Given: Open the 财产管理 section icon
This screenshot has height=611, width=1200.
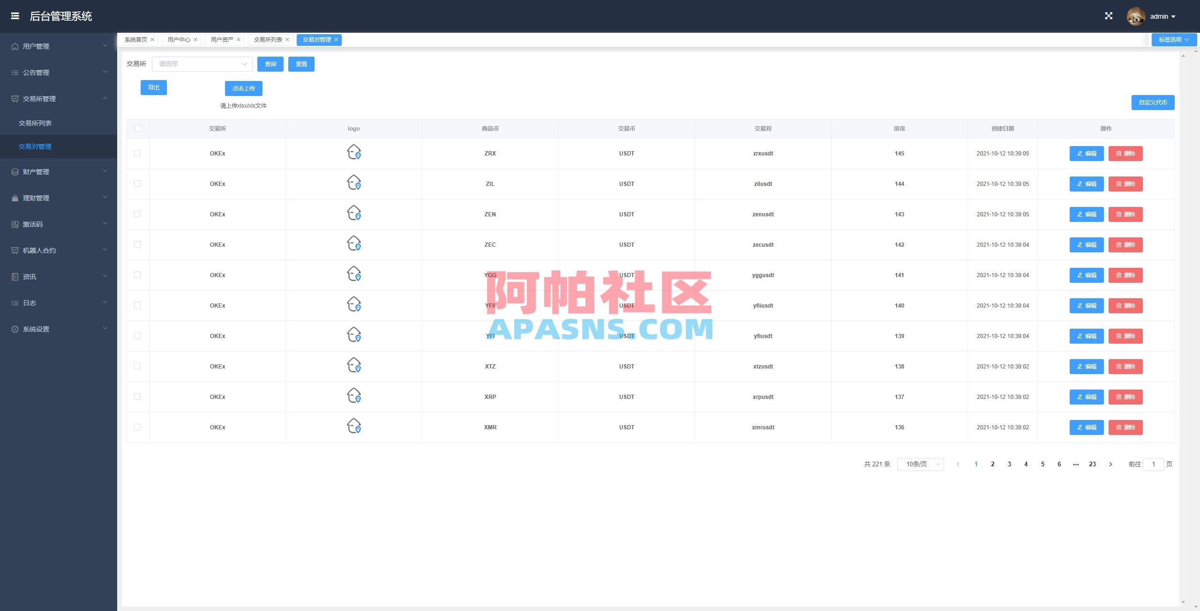Looking at the screenshot, I should click(x=14, y=171).
